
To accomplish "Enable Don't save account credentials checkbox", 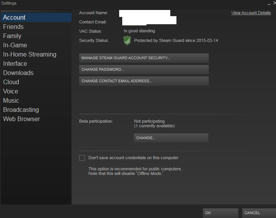I will point(82,158).
